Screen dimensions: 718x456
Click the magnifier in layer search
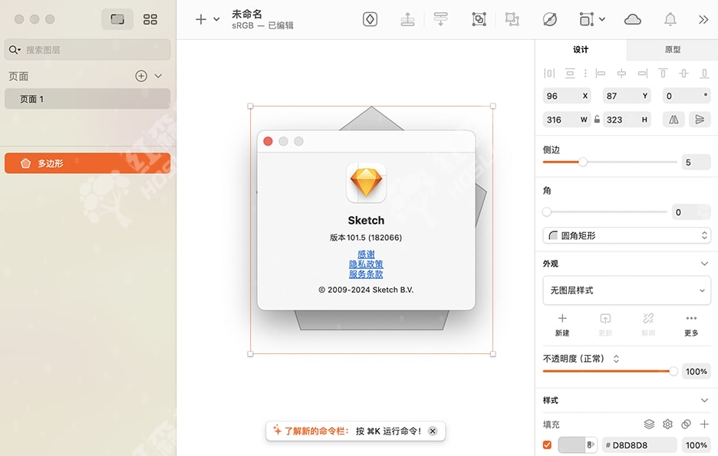coord(15,50)
